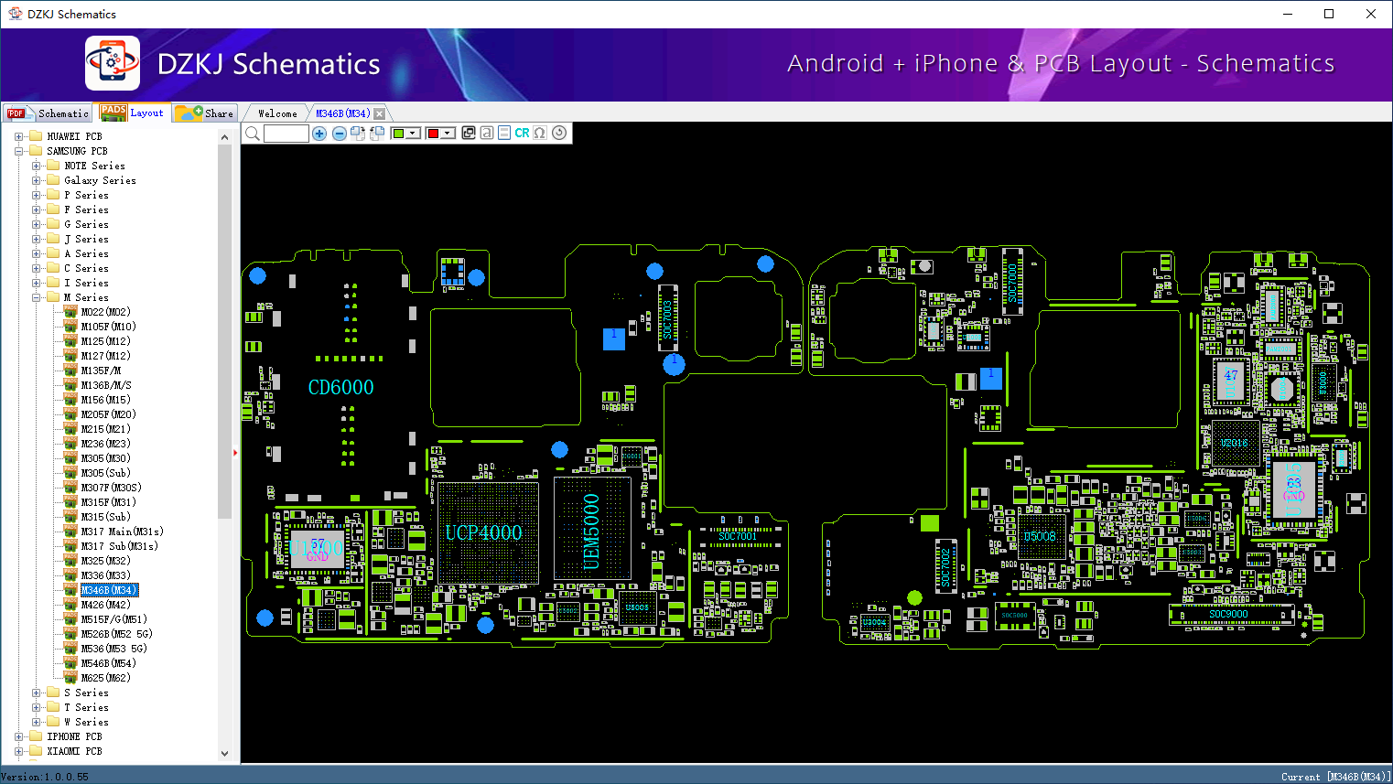Click the tree panel scroll-down arrow
1393x784 pixels.
click(x=225, y=754)
